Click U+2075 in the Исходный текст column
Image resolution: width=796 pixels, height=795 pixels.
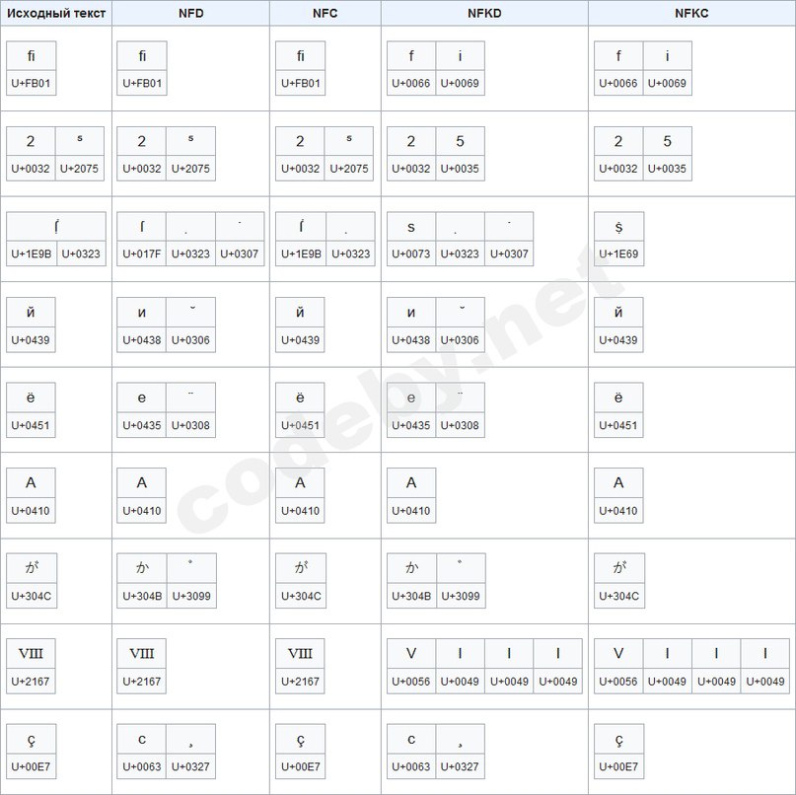point(79,168)
